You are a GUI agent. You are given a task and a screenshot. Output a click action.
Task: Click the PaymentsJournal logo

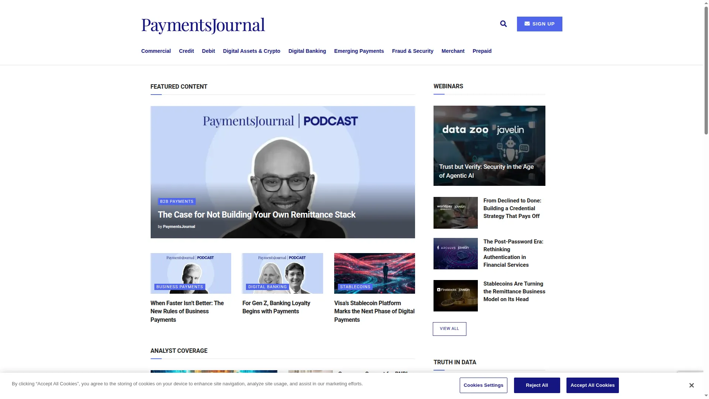pos(203,25)
